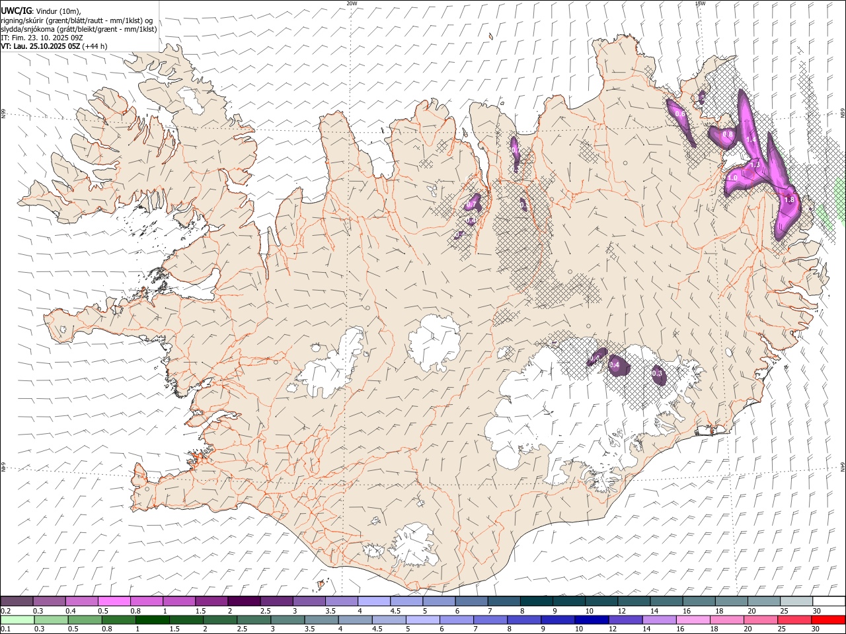The height and width of the screenshot is (634, 846).
Task: Click the royal blue 8 swatch in bottom legend
Action: [524, 620]
